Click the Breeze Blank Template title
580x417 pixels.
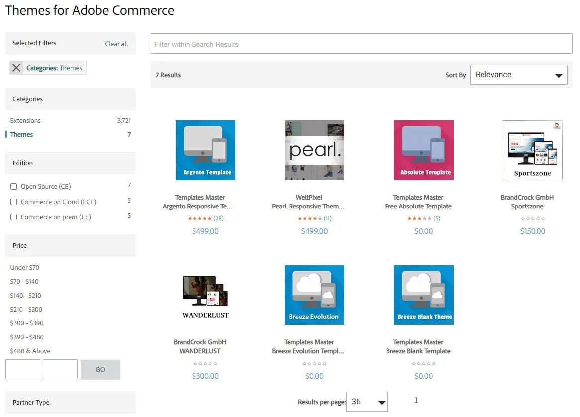pos(418,351)
